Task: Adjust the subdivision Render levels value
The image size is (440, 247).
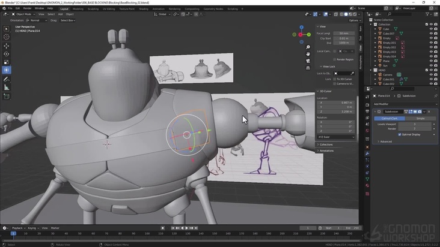Action: coord(415,129)
